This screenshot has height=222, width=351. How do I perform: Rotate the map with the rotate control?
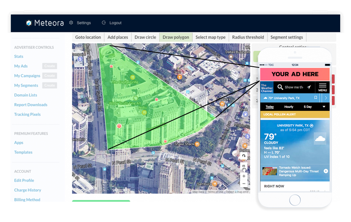tap(244, 156)
